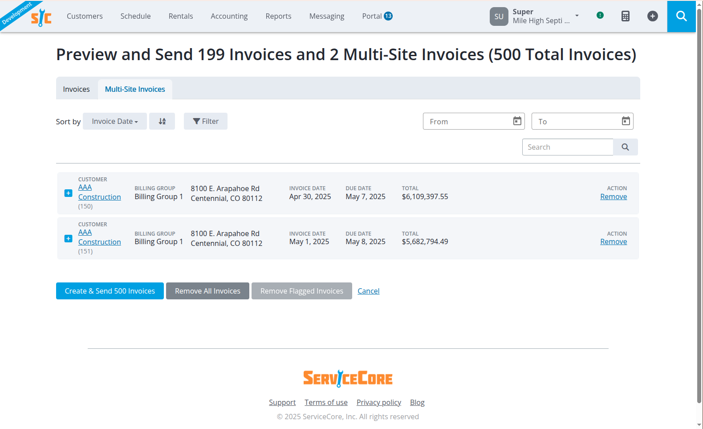Click the search magnifier button beside Search field
Image resolution: width=703 pixels, height=429 pixels.
[x=626, y=147]
